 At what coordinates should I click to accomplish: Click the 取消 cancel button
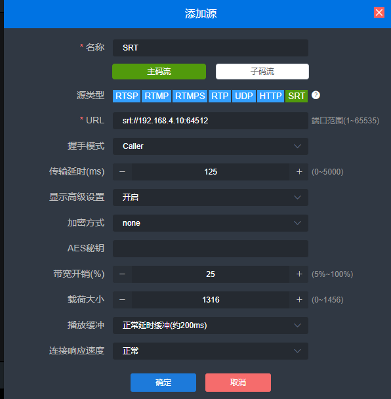click(238, 383)
